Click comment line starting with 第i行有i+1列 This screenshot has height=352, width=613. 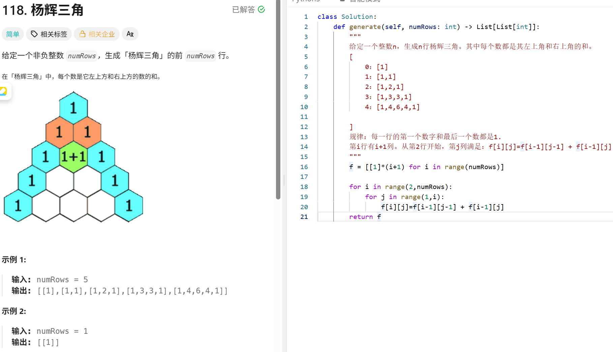point(480,147)
